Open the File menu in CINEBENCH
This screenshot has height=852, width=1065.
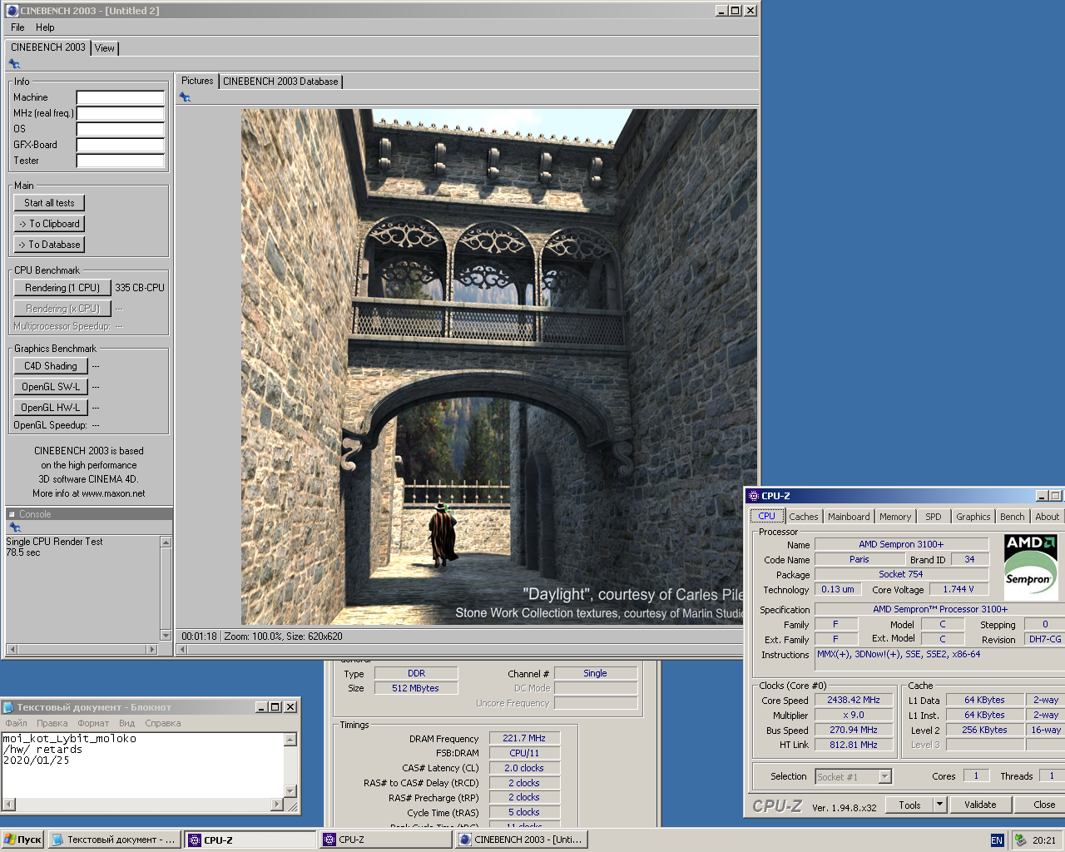coord(17,27)
